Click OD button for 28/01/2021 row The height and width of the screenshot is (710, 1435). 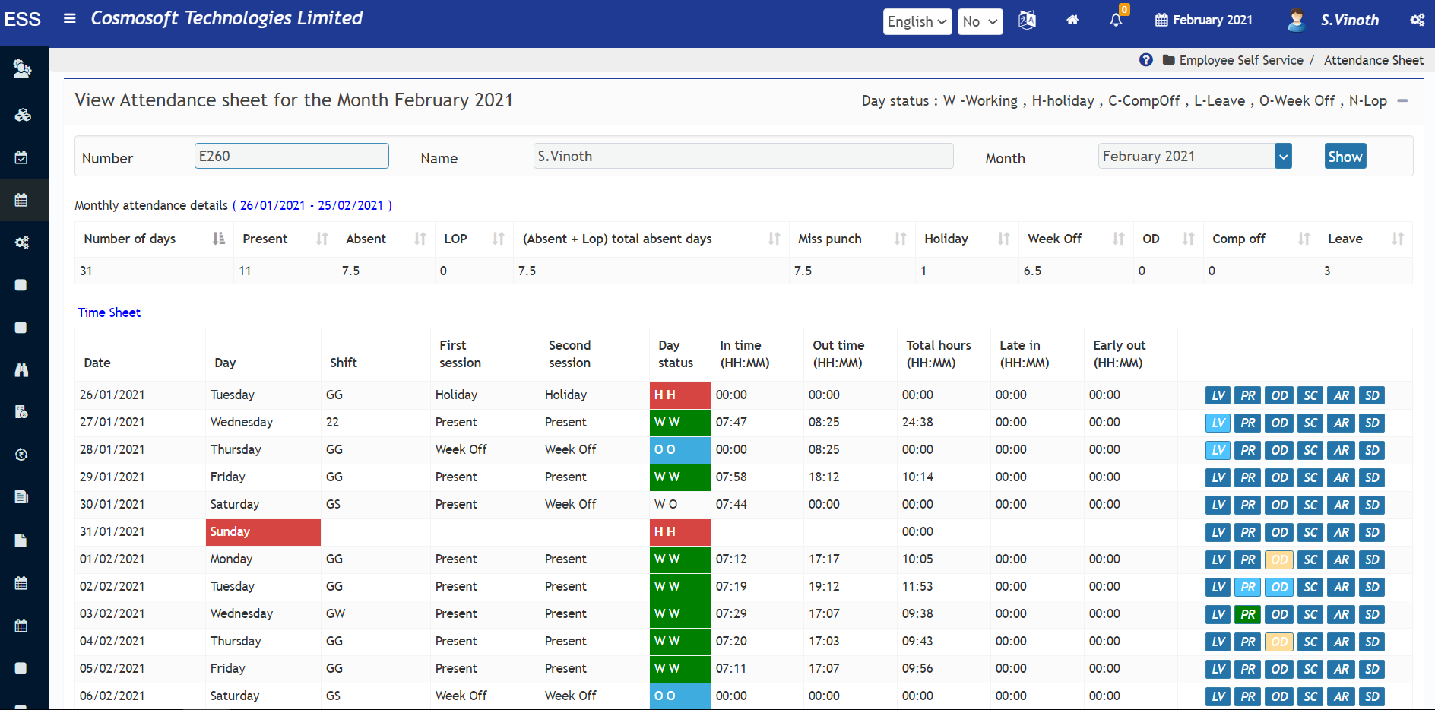[1280, 450]
